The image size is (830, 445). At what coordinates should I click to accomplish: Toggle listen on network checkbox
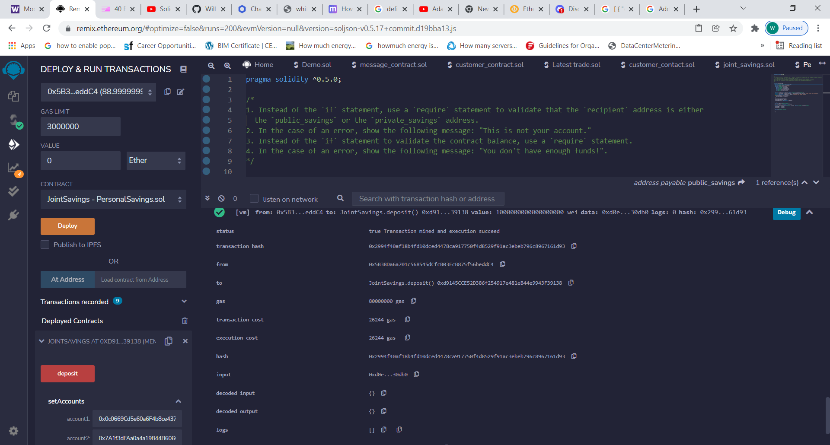pos(254,198)
